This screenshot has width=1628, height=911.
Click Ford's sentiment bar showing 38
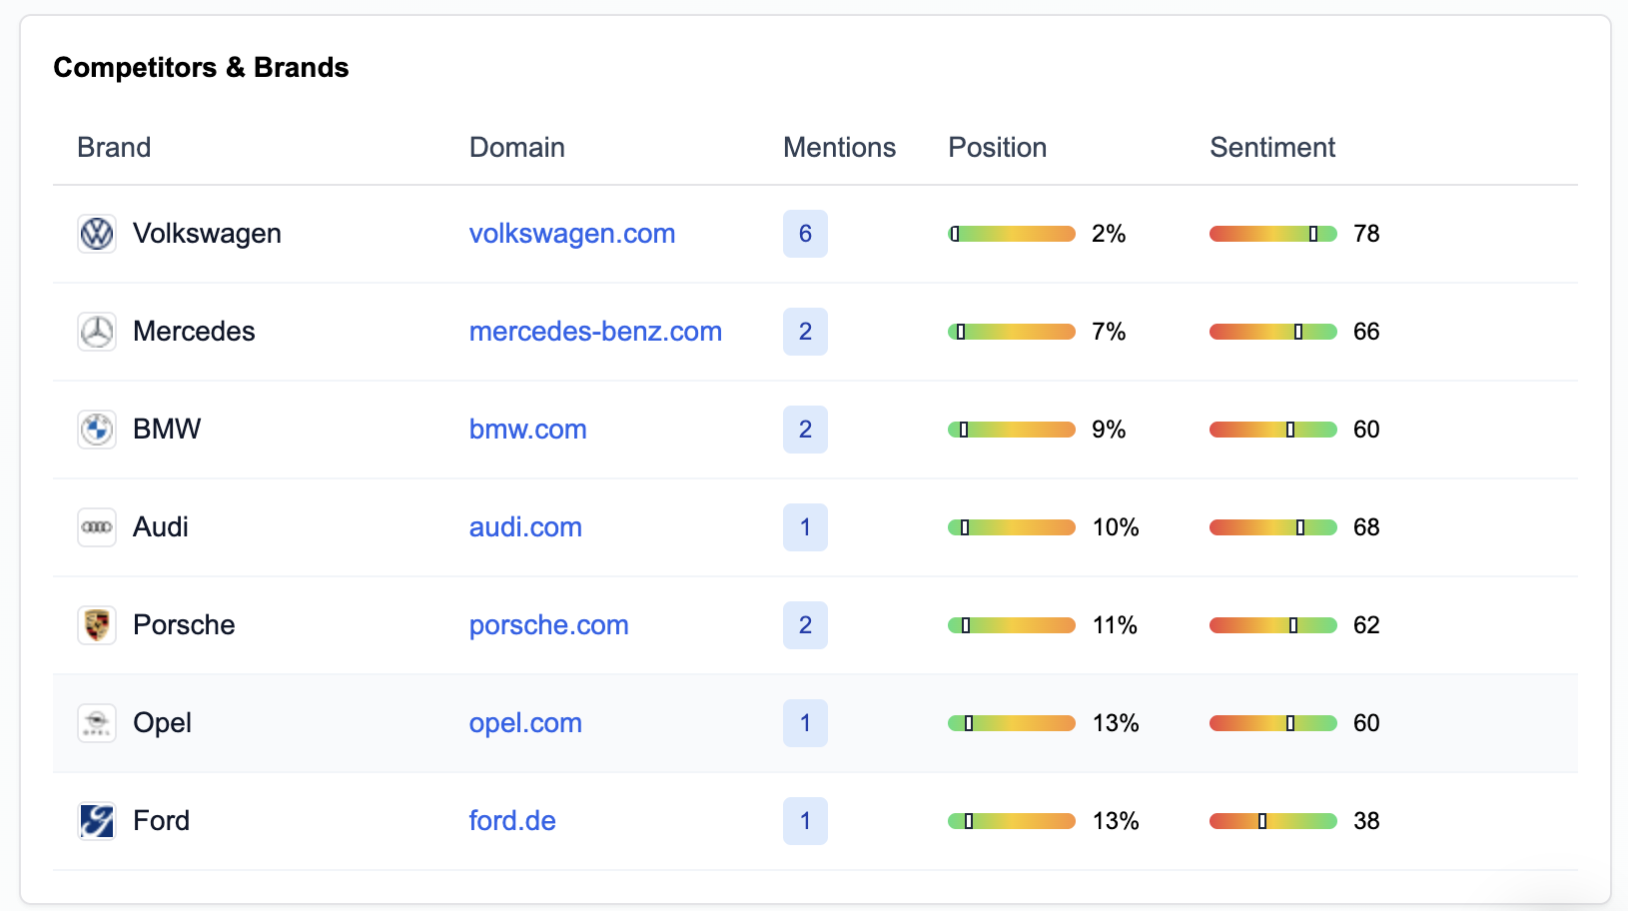click(1272, 821)
